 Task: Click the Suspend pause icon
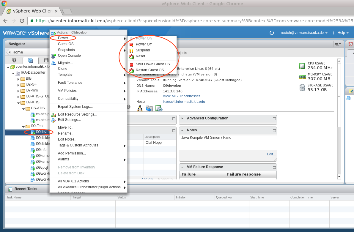tap(131, 50)
